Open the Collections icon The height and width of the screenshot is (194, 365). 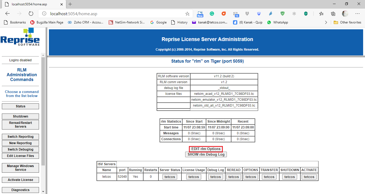333,14
